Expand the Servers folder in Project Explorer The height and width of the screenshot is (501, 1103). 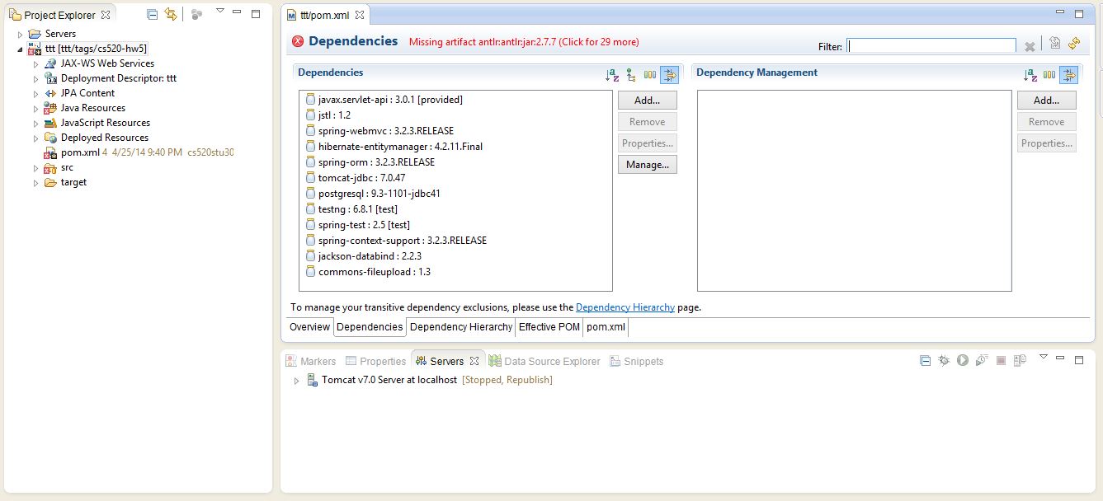[x=21, y=35]
